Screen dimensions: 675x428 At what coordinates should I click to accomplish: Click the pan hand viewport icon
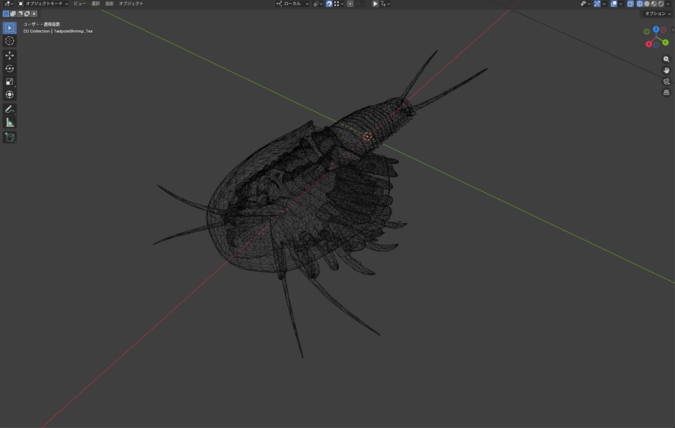[x=666, y=70]
